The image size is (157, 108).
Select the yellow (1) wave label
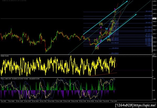[x=96, y=40]
